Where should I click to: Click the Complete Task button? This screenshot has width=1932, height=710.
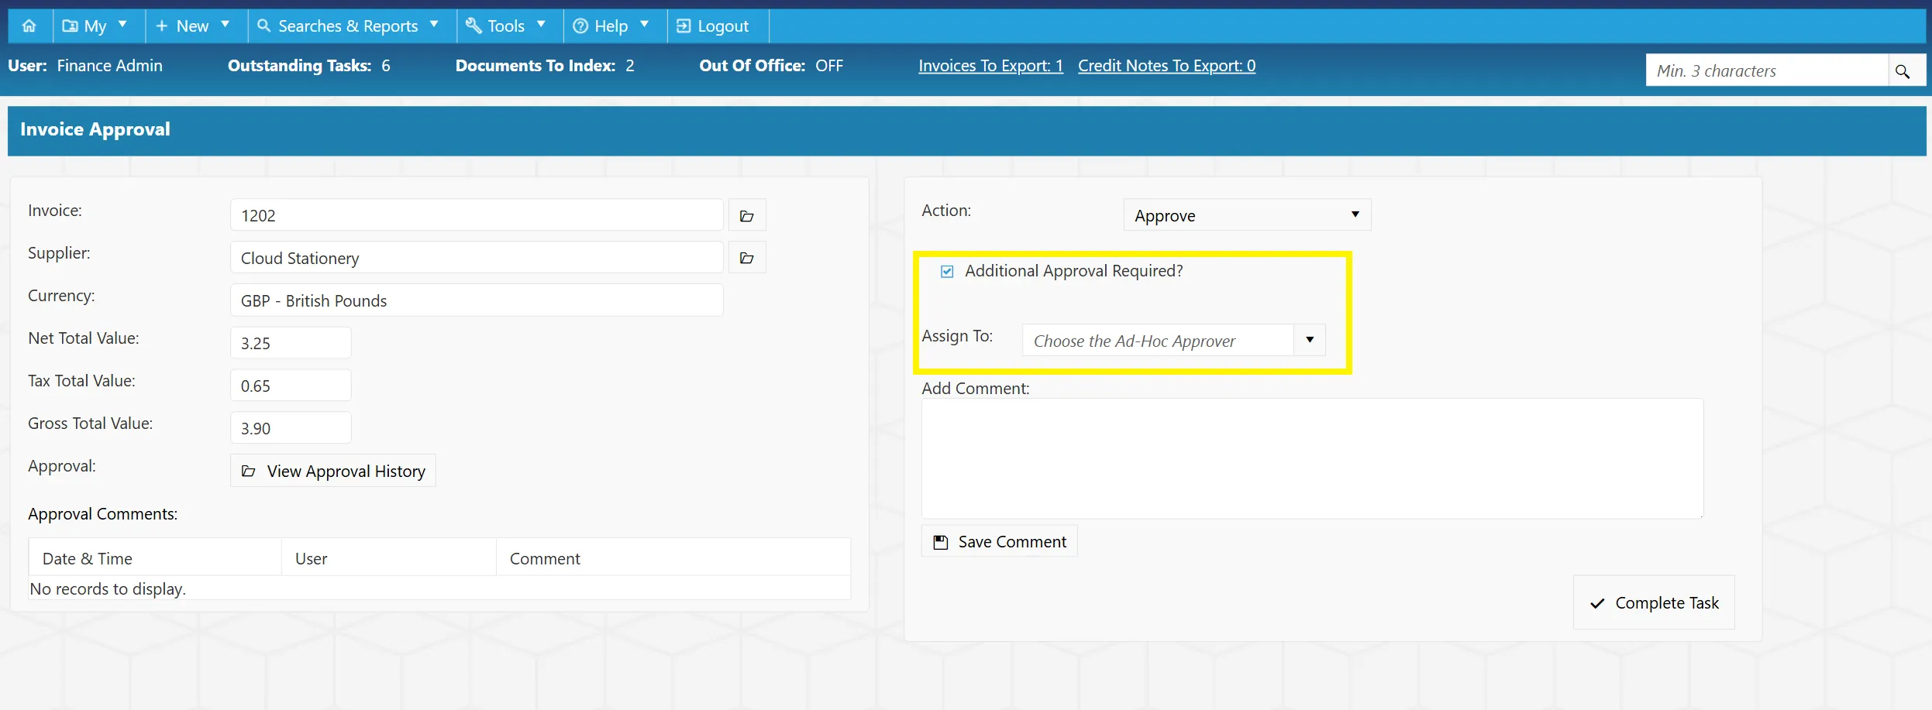click(1654, 602)
